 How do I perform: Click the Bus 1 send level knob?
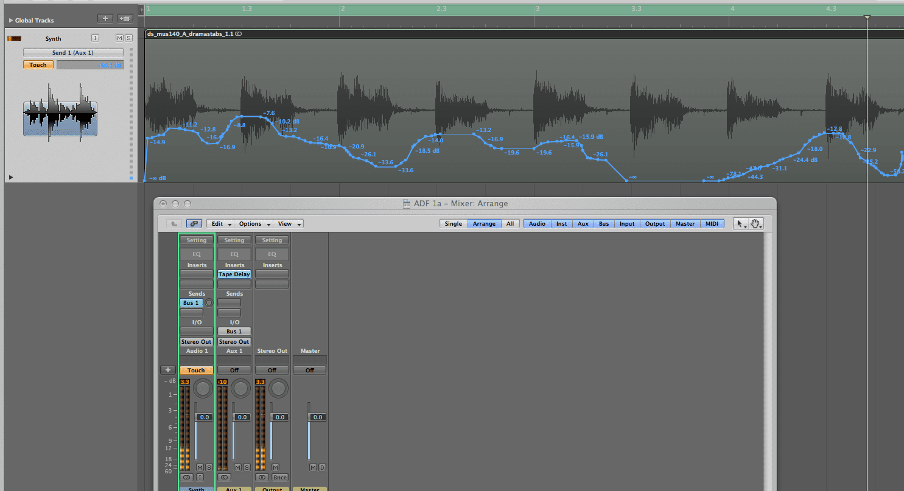(209, 303)
